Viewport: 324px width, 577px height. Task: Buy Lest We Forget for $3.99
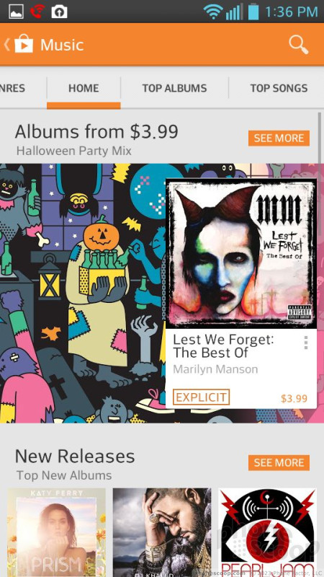coord(294,398)
